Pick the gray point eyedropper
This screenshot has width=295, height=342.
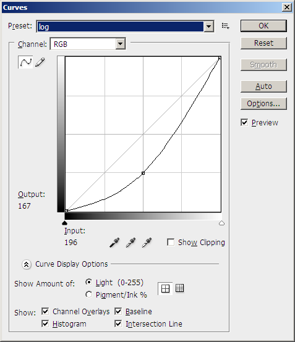pyautogui.click(x=130, y=243)
